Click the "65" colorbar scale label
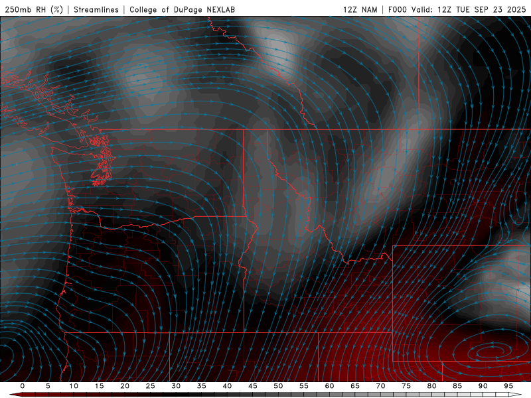531x398 pixels. pos(355,386)
